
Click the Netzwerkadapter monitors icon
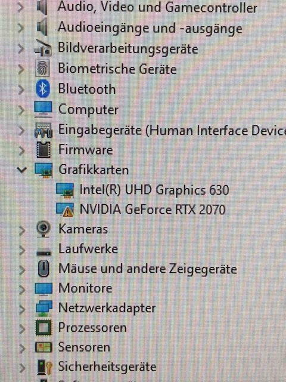[x=43, y=308]
